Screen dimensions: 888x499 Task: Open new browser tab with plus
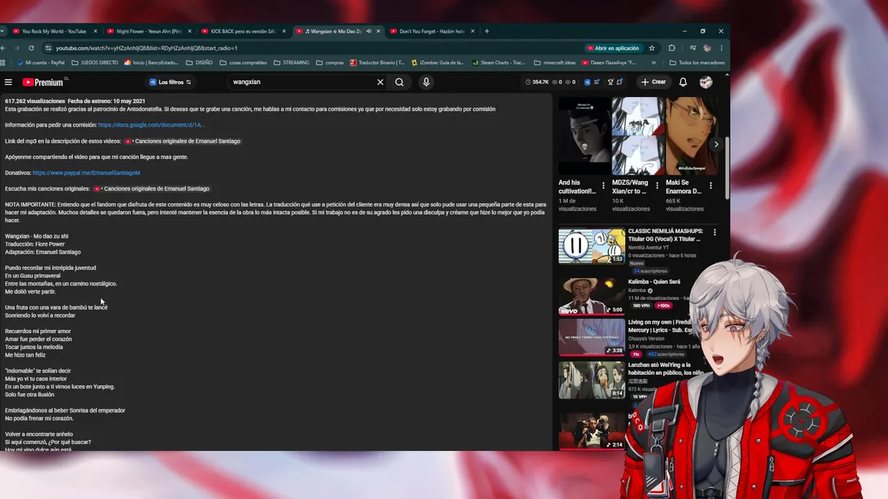(x=487, y=31)
